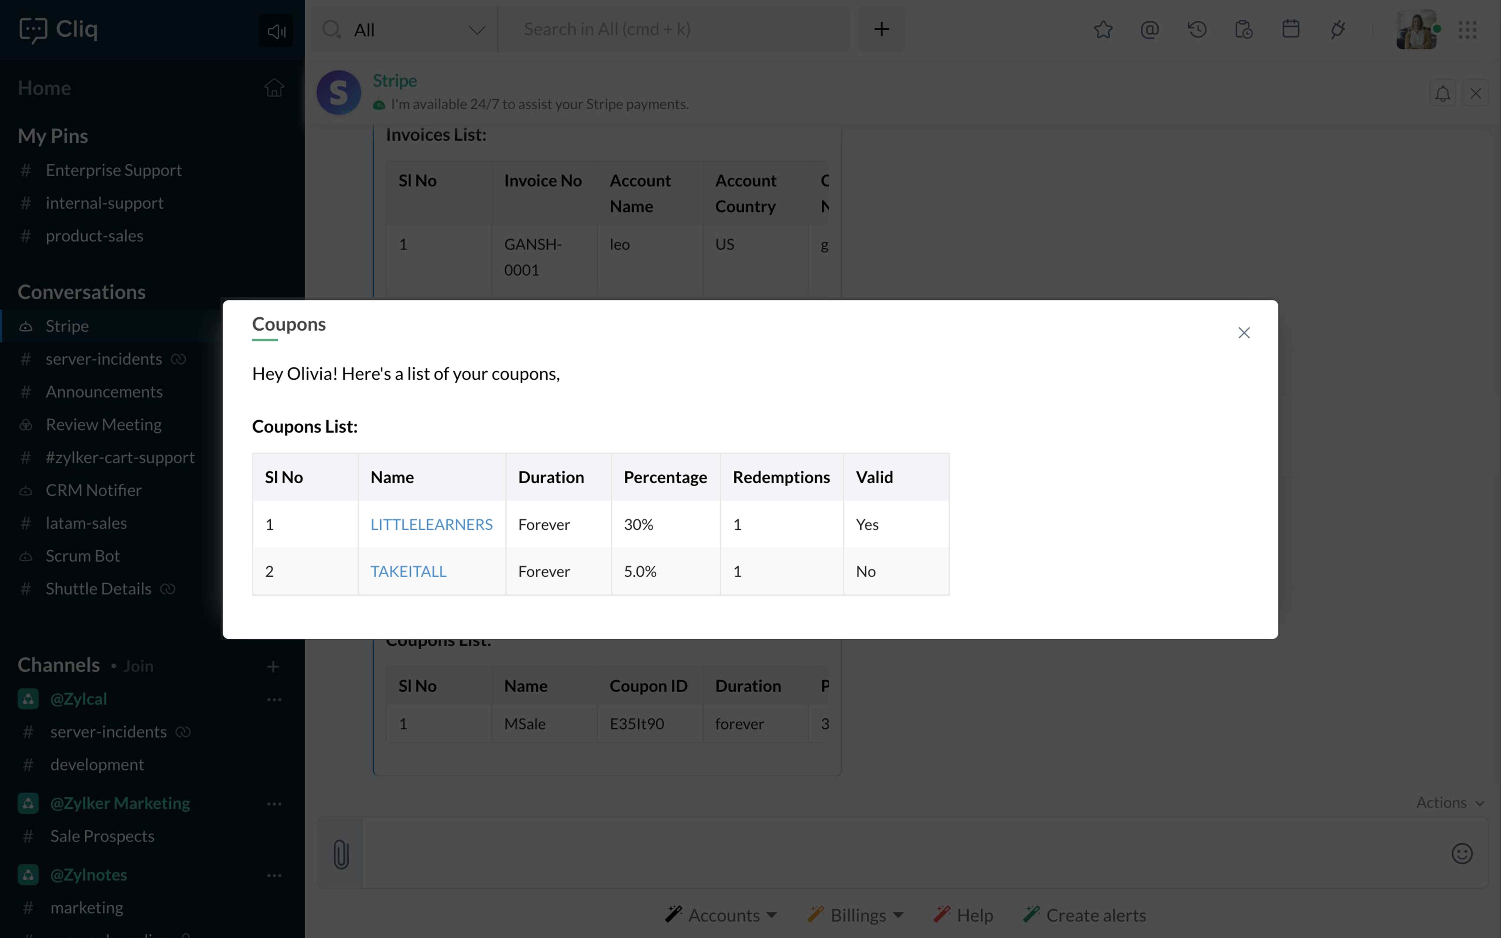Open Shuttle Details conversation
1501x938 pixels.
point(99,589)
